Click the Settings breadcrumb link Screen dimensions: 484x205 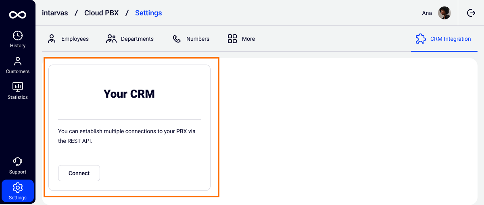coord(148,13)
